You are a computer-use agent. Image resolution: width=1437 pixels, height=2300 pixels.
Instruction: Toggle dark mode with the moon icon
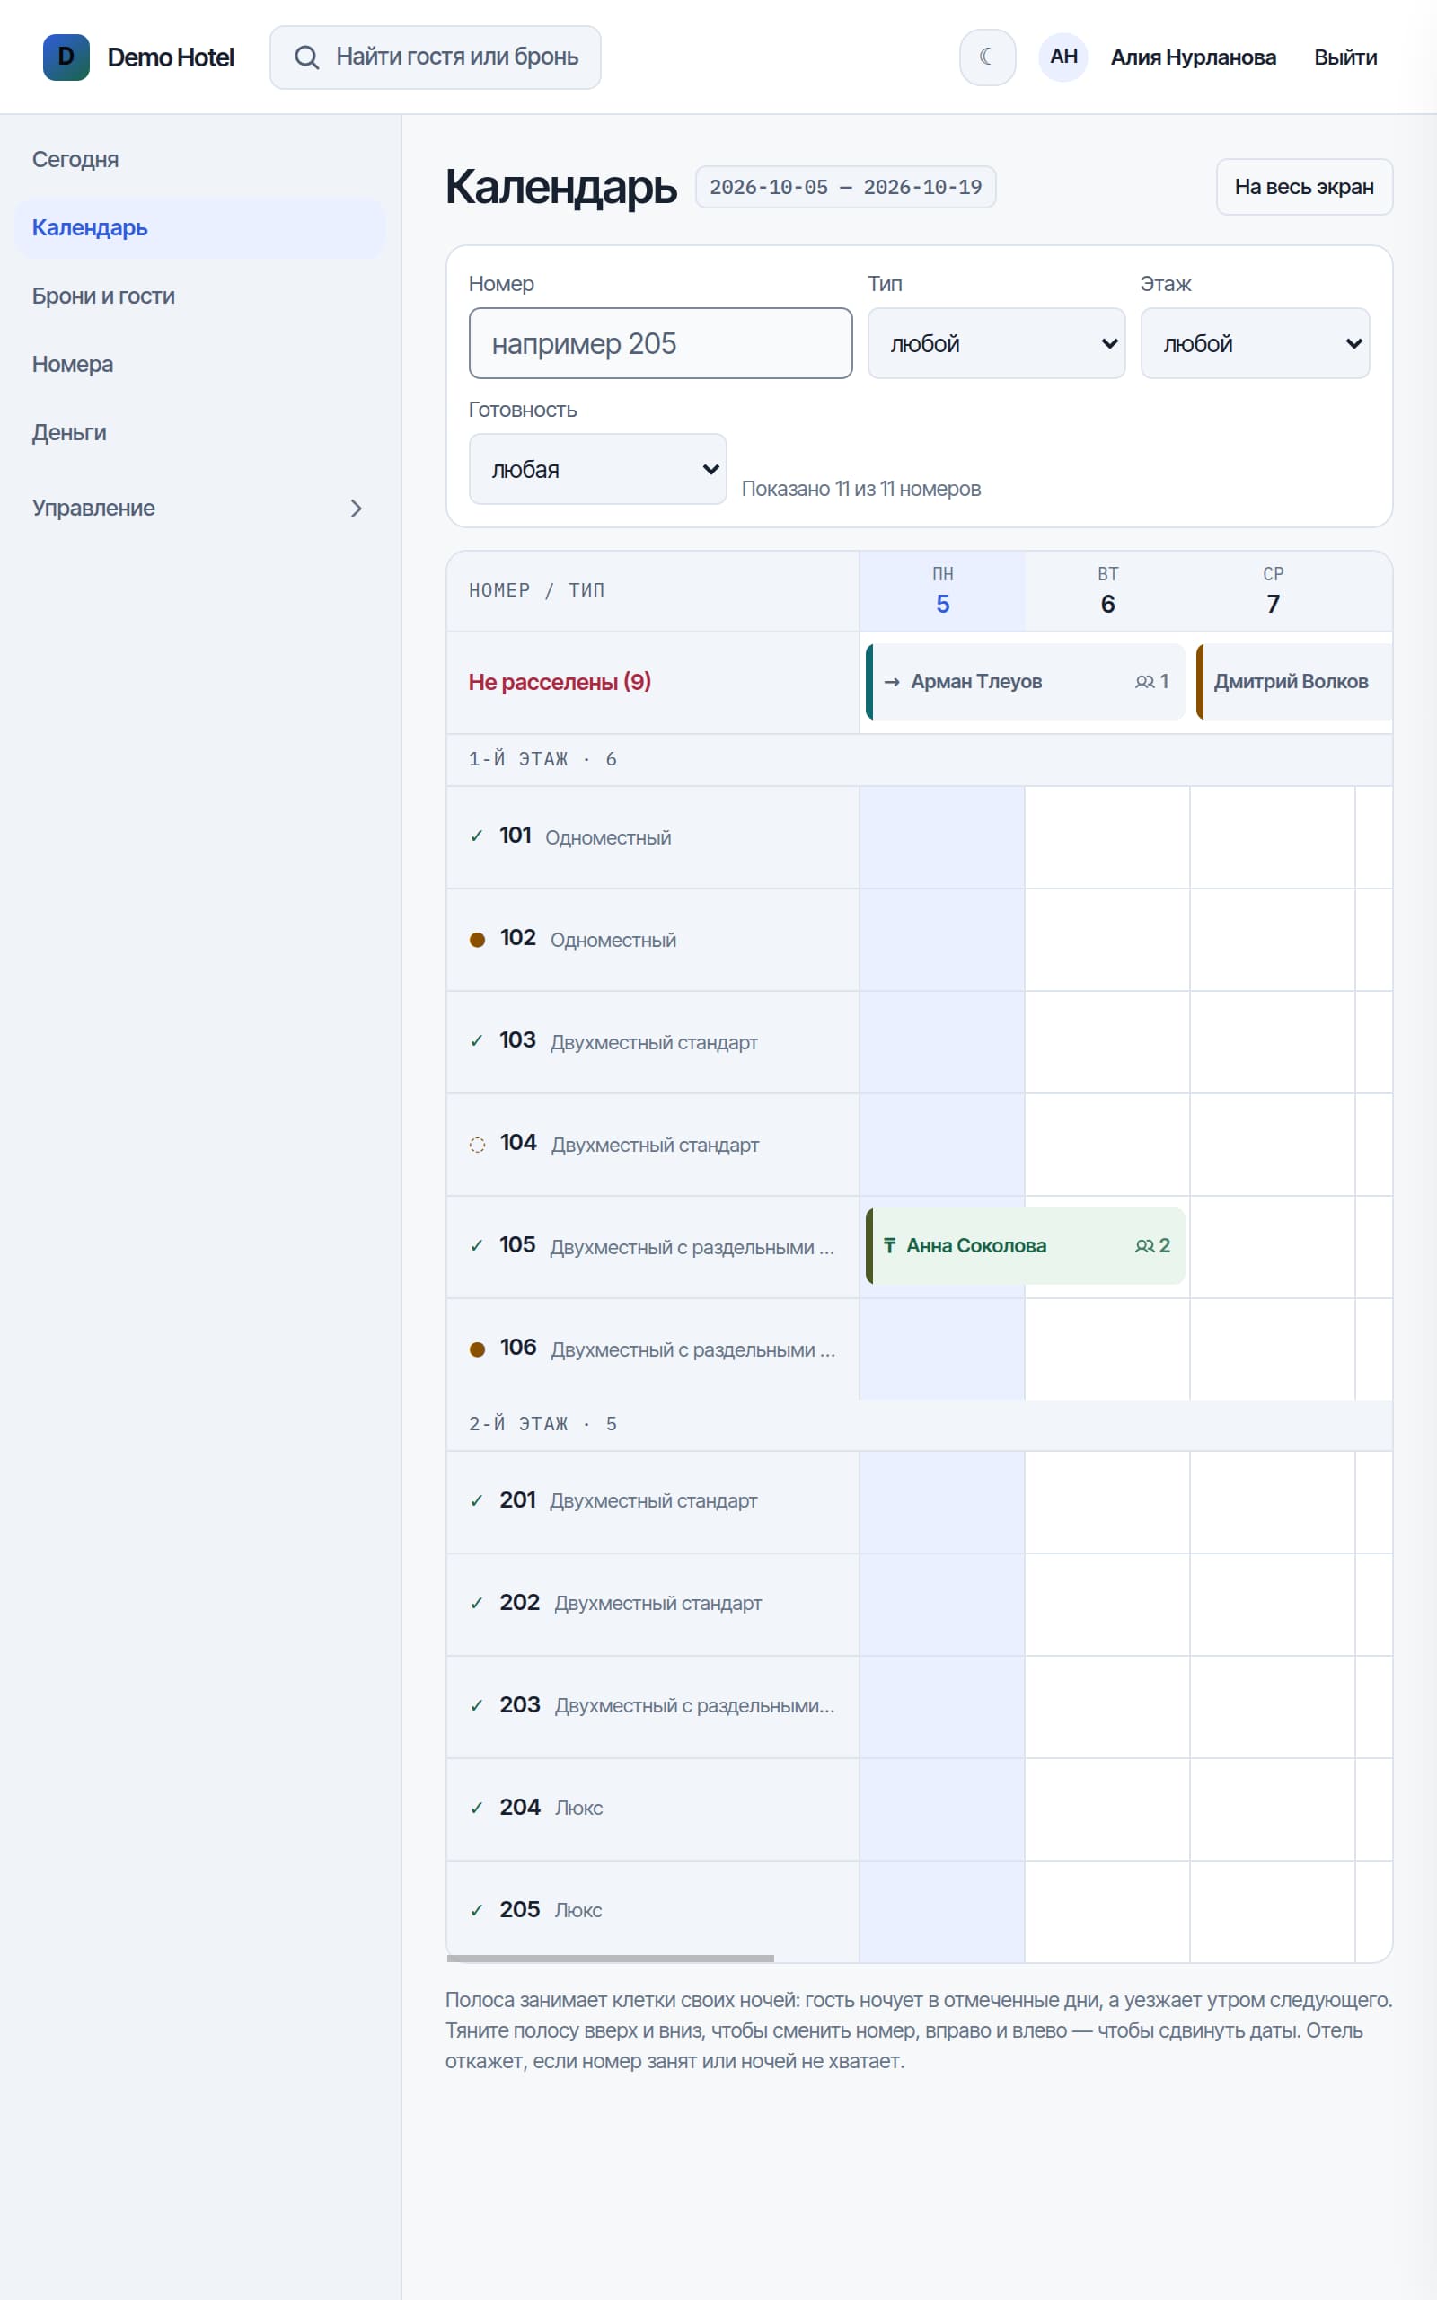[x=987, y=57]
